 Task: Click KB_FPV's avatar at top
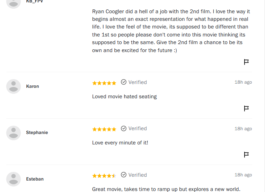[x=14, y=3]
